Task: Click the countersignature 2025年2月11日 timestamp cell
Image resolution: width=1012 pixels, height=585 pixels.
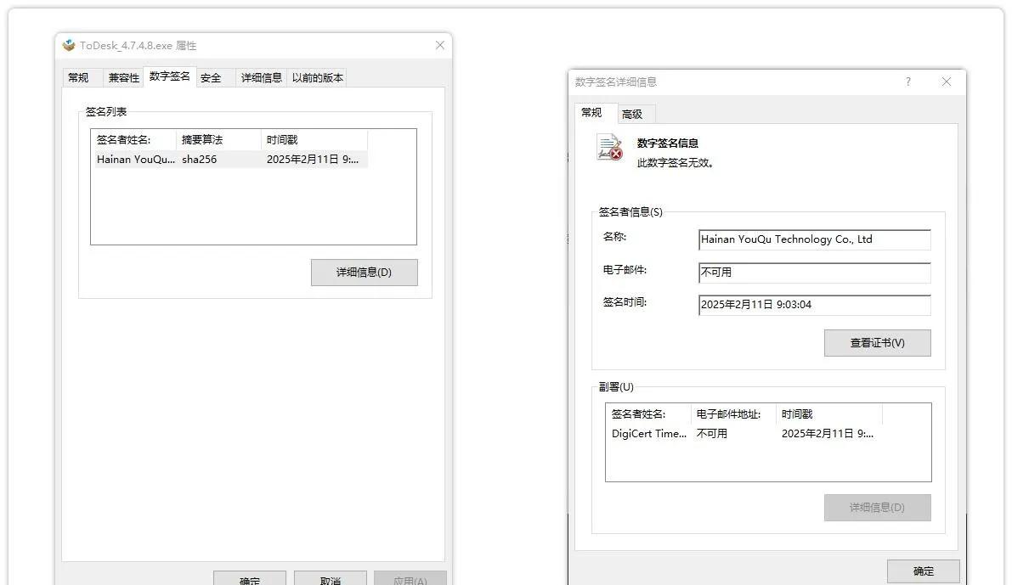Action: pos(828,433)
